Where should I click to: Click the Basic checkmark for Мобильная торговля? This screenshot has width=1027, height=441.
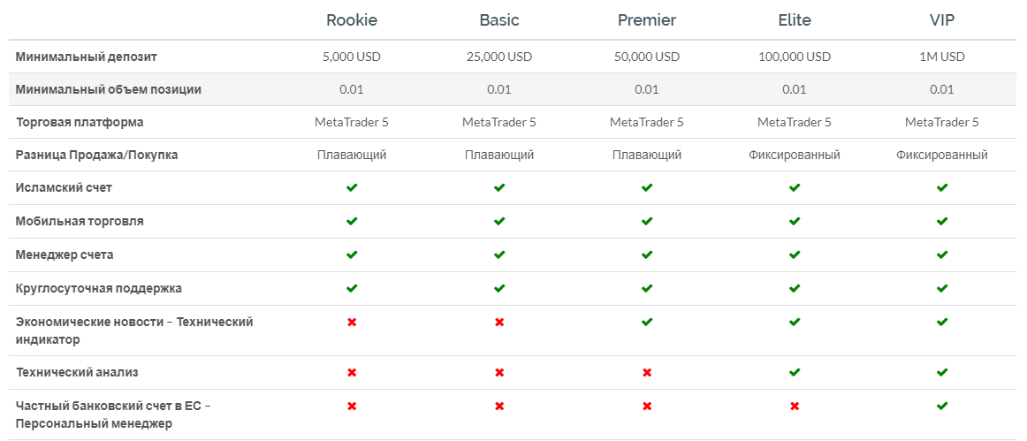pyautogui.click(x=499, y=221)
